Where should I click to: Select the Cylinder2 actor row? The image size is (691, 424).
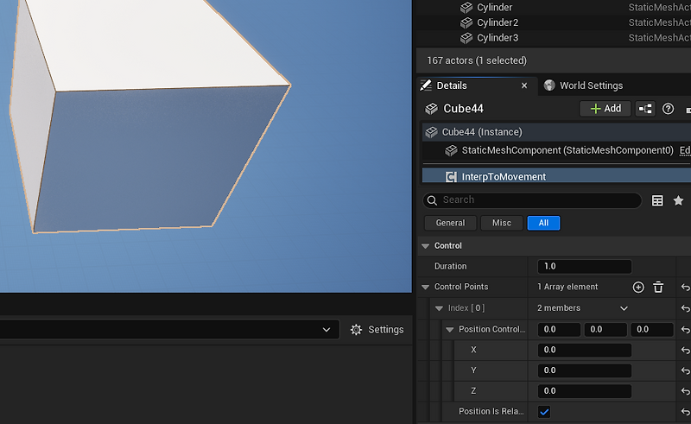[554, 22]
